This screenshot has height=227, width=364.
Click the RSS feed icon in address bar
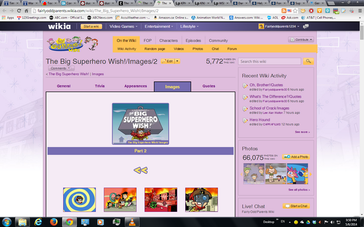tap(284, 11)
